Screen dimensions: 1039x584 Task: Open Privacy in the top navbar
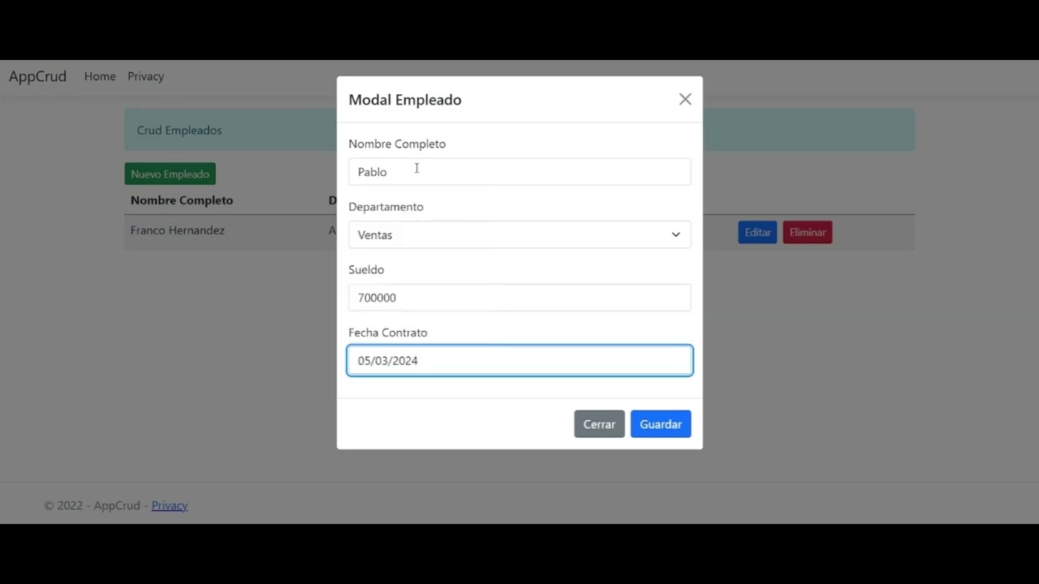tap(145, 76)
